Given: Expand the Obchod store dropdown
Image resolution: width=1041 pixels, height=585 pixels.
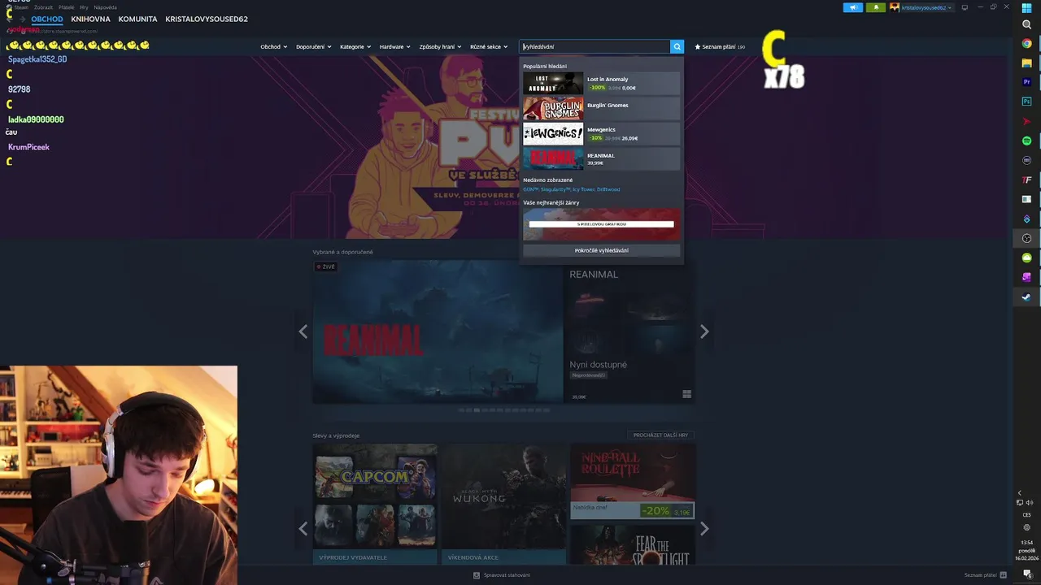Looking at the screenshot, I should (273, 47).
